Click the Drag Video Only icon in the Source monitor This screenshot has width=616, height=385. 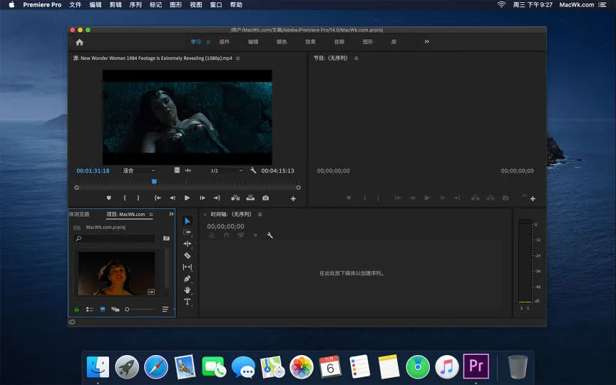coord(177,170)
